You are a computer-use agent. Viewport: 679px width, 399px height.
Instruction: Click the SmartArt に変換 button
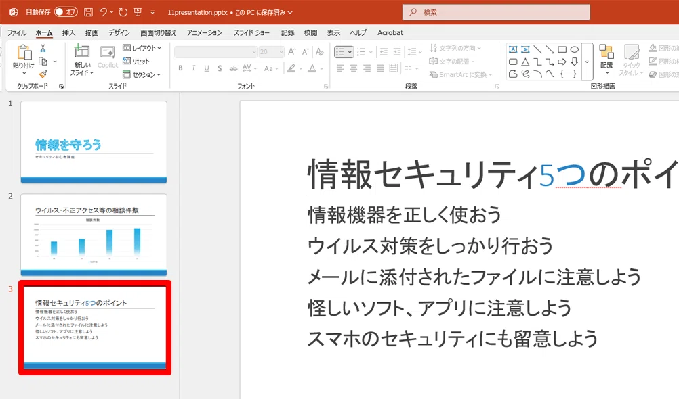pyautogui.click(x=461, y=75)
